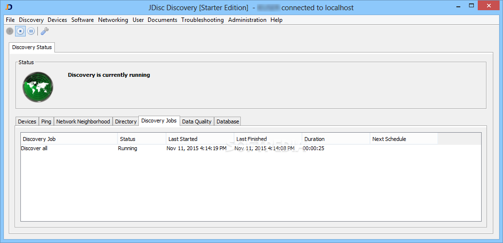This screenshot has width=503, height=243.
Task: Click the radar globe status image
Action: [x=38, y=87]
